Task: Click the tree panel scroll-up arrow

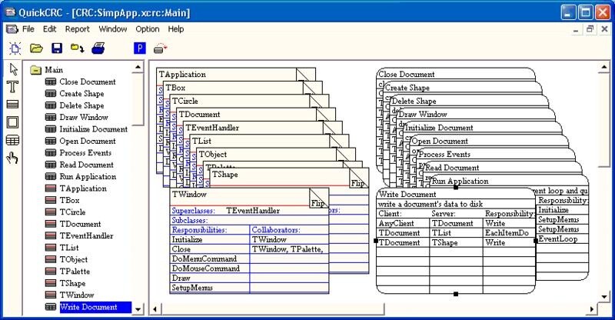Action: (138, 67)
